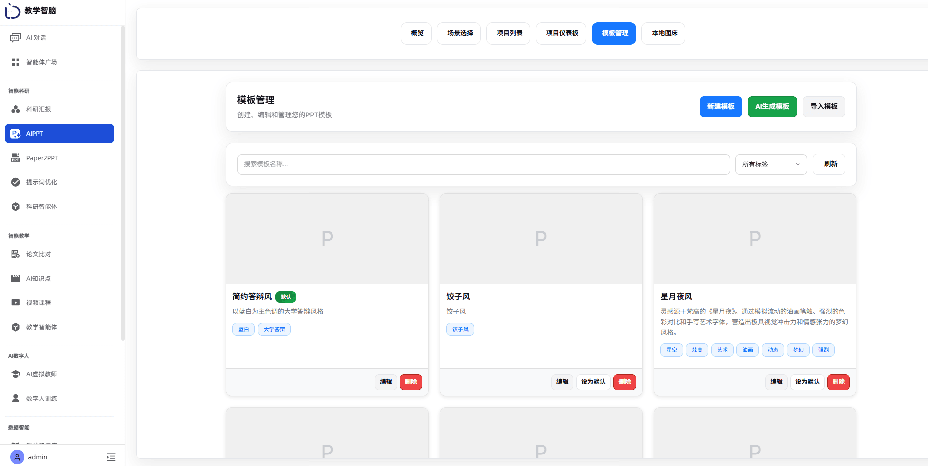Click the 艺术 tag
The height and width of the screenshot is (466, 928).
[722, 350]
